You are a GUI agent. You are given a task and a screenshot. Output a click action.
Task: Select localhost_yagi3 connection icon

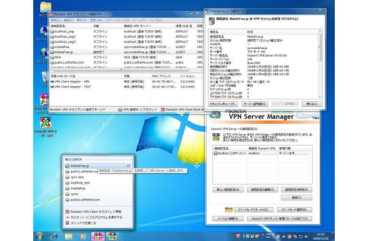[x=52, y=42]
